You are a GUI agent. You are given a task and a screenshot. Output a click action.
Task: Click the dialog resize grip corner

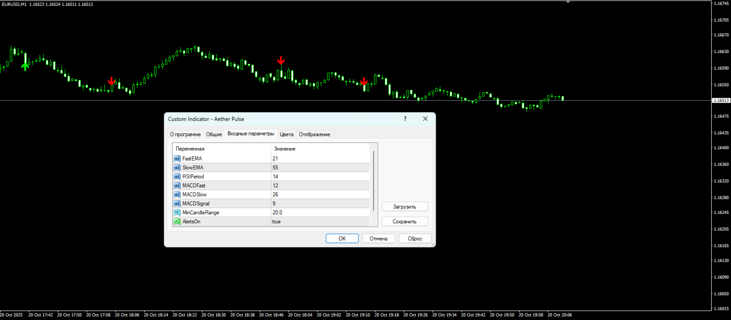tap(433, 244)
